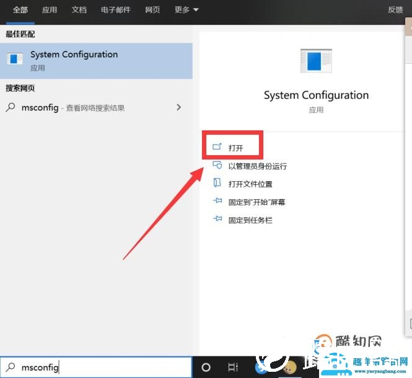
Task: Click the open icon beside 打开
Action: 217,146
